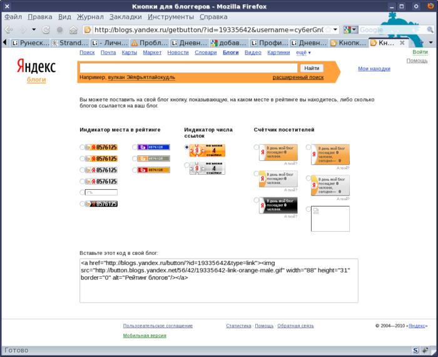Click the вулкан Эйяфьятлайокудль example link

click(141, 77)
